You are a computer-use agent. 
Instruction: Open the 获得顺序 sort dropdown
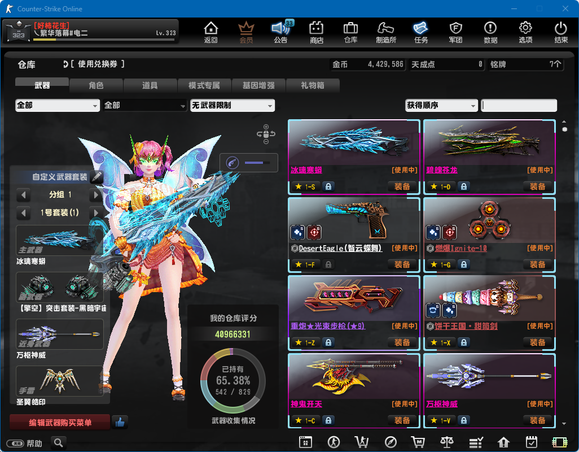pos(441,105)
